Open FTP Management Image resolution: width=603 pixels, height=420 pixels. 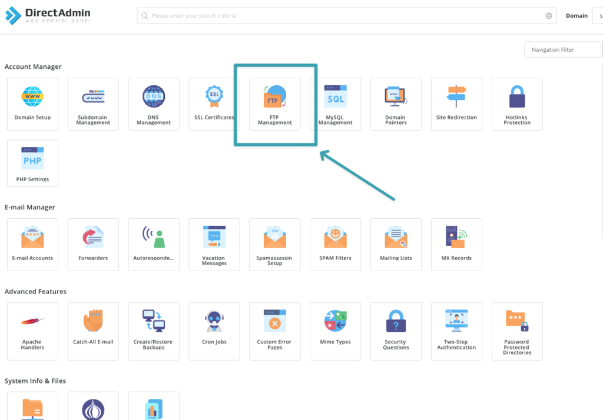(x=275, y=104)
